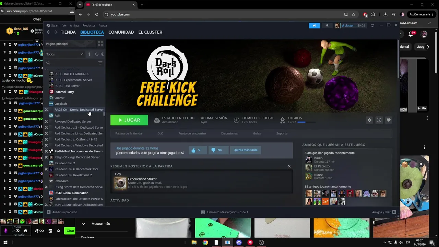Click green JUGAR play button
439x247 pixels.
coord(129,120)
